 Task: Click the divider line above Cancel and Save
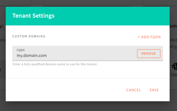pyautogui.click(x=87, y=79)
